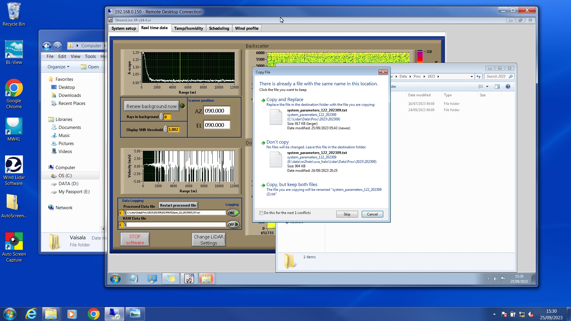
Task: Toggle RAW data file OFF switch
Action: pos(233,224)
